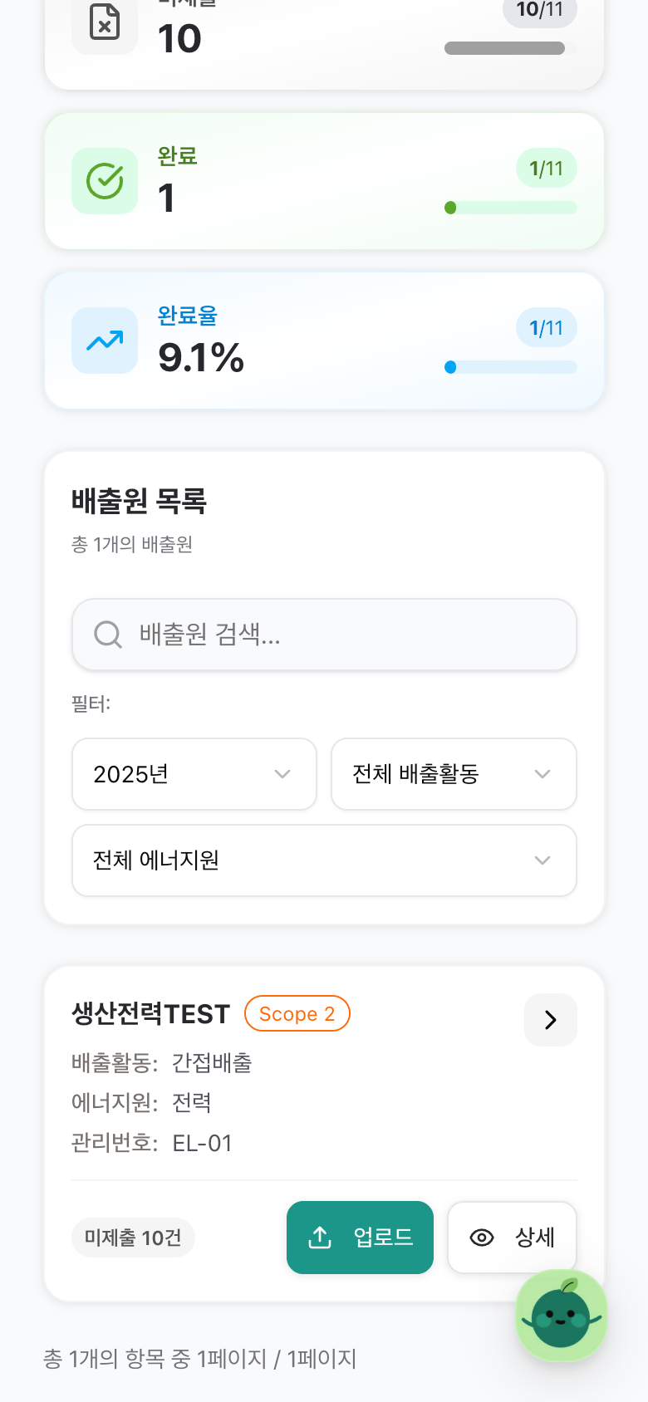Click the upload arrow icon in 업로드
Image resolution: width=648 pixels, height=1402 pixels.
pyautogui.click(x=320, y=1238)
